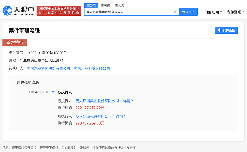The width and height of the screenshot is (247, 152).
Task: Click the 案件监控 button
Action: tap(226, 30)
